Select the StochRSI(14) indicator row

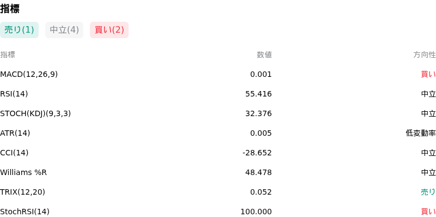[x=218, y=211]
